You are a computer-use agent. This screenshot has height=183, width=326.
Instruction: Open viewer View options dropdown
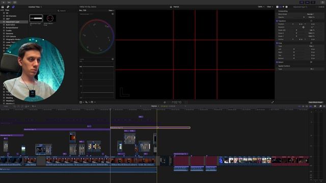[x=269, y=7]
